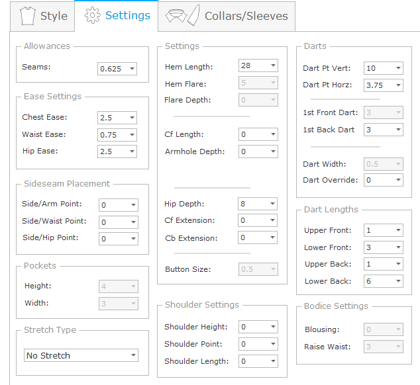Click the Shoulder Length value field
The height and width of the screenshot is (385, 420).
[252, 361]
